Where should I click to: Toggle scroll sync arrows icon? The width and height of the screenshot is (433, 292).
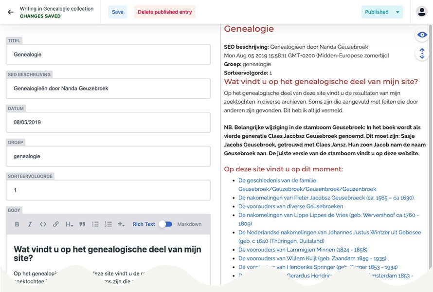pos(422,54)
